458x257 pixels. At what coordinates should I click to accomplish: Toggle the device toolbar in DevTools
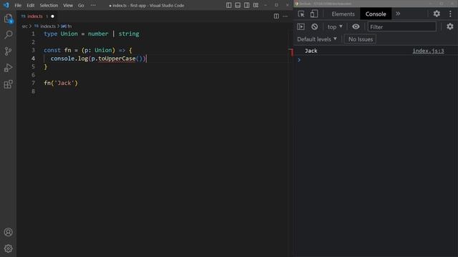[x=314, y=14]
